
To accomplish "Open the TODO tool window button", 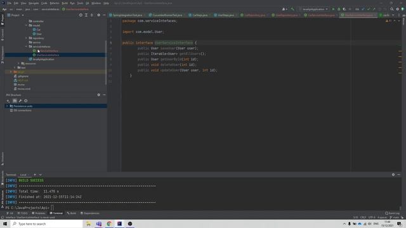I will (x=23, y=213).
